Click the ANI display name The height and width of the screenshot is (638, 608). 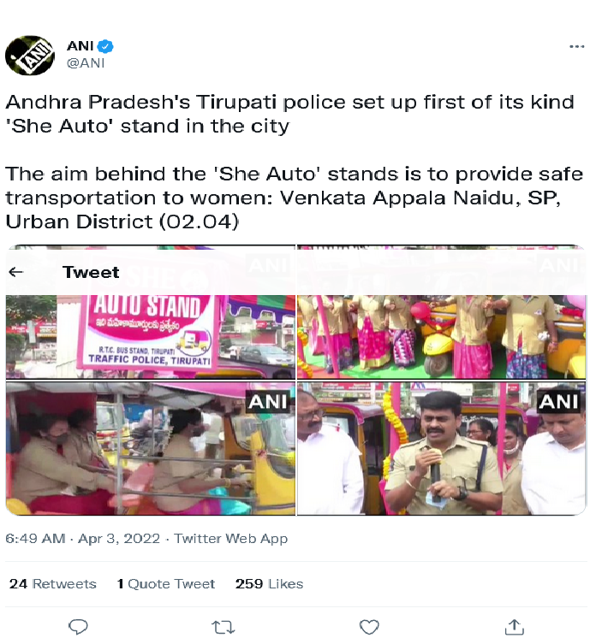click(x=80, y=46)
